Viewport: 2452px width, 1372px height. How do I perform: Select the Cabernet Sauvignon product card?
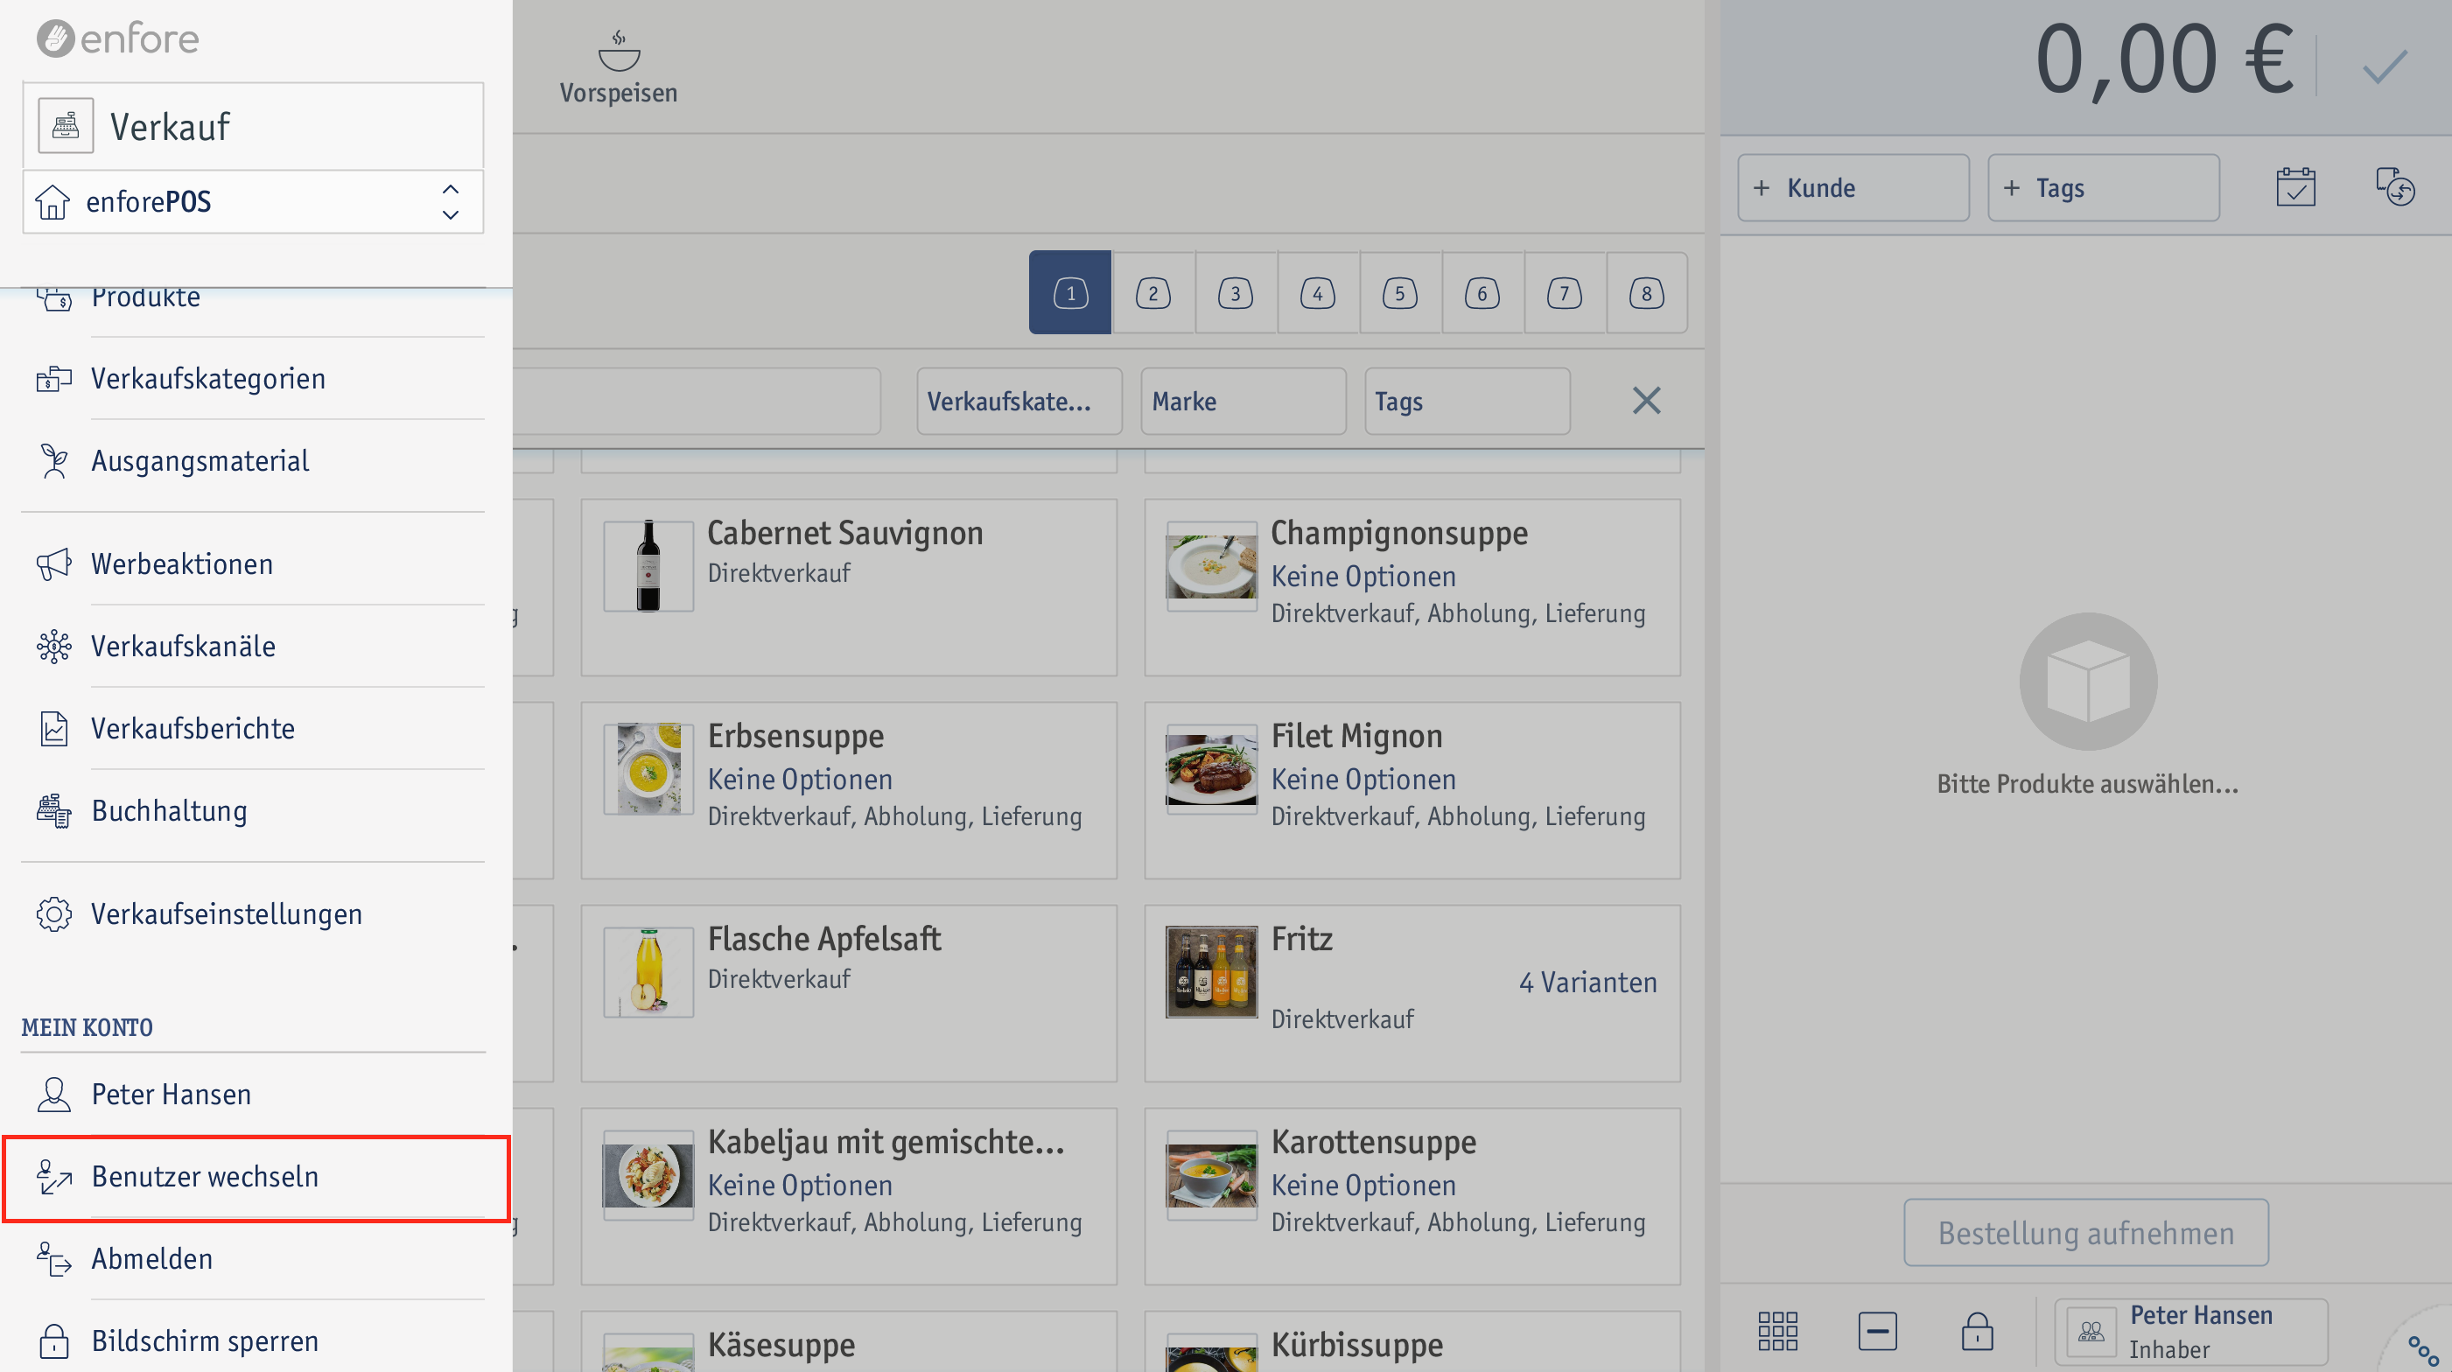(x=849, y=588)
